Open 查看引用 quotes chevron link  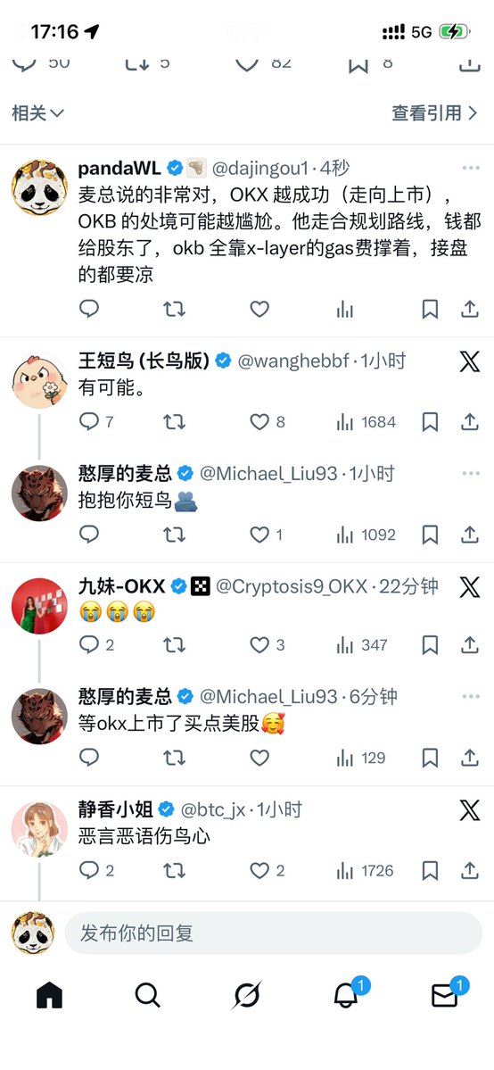click(x=434, y=113)
